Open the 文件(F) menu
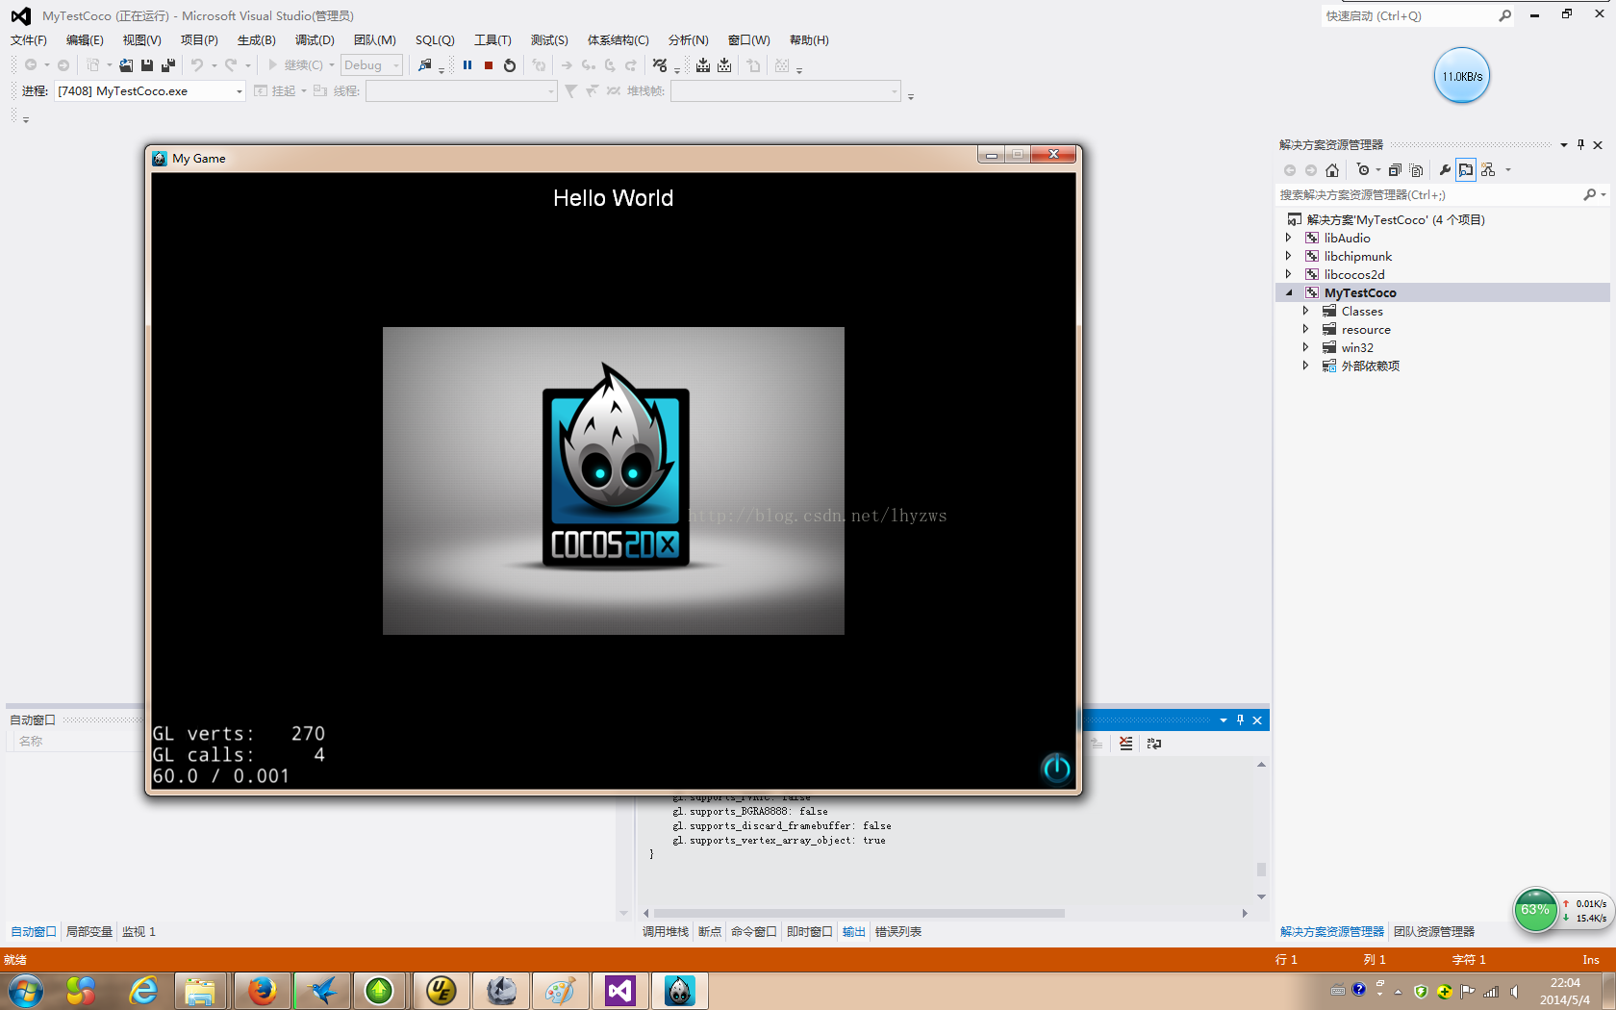Image resolution: width=1616 pixels, height=1010 pixels. (x=29, y=40)
